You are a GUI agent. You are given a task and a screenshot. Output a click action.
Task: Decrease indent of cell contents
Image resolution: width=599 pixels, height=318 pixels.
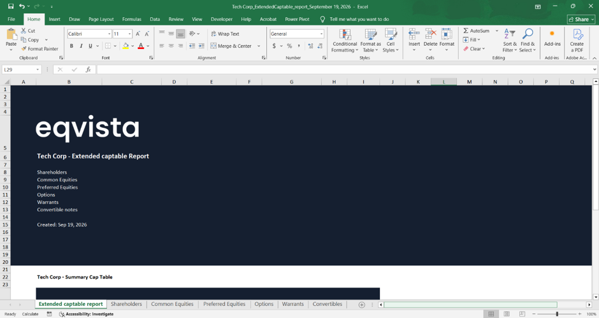click(x=192, y=46)
